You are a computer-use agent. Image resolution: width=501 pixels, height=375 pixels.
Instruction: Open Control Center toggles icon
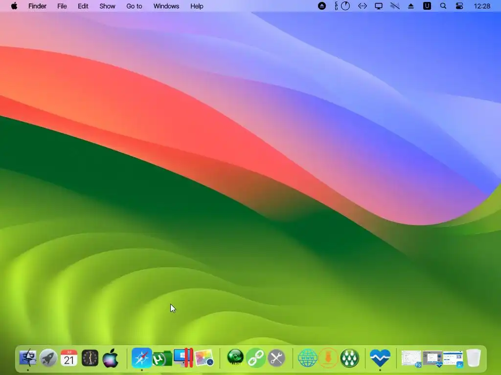(x=459, y=6)
